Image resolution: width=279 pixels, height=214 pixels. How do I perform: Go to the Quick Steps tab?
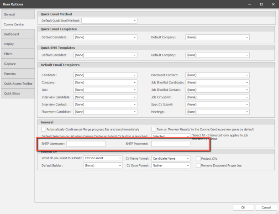point(17,94)
